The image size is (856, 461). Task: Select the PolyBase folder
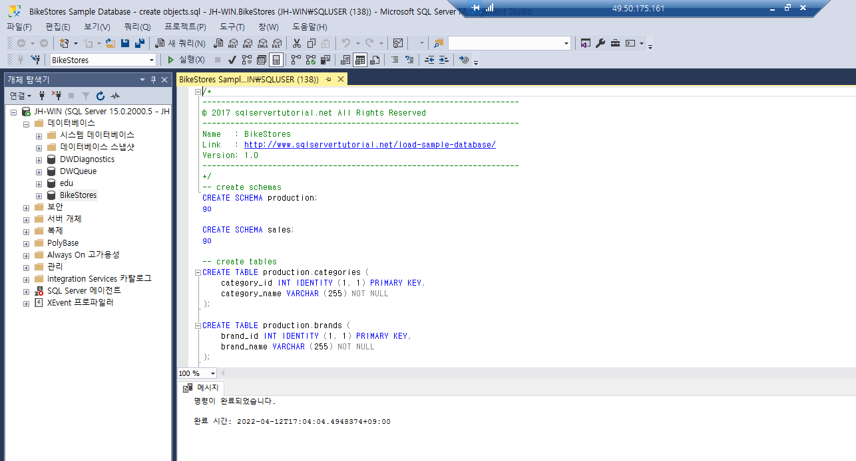[63, 243]
